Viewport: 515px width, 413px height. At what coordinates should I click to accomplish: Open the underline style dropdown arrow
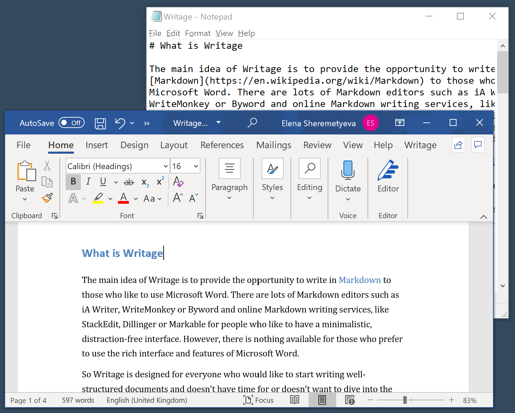116,182
